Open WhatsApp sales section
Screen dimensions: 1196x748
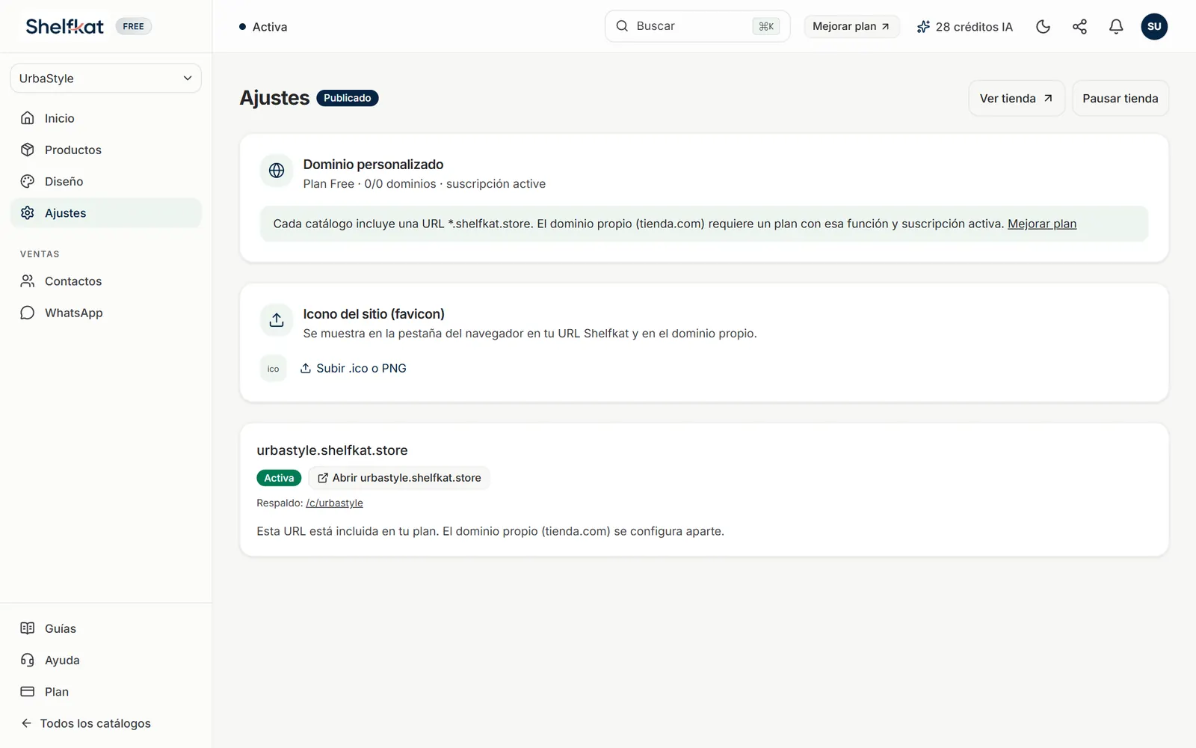pos(105,313)
